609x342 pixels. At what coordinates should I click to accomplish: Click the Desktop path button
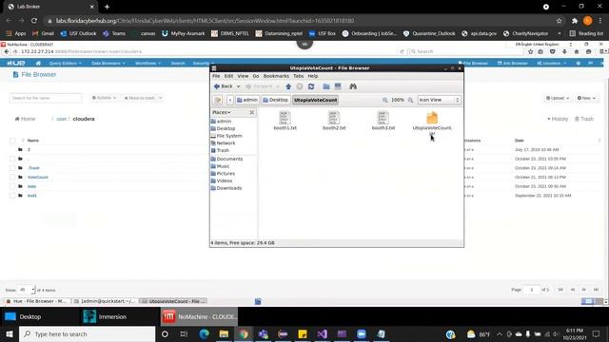(x=275, y=100)
